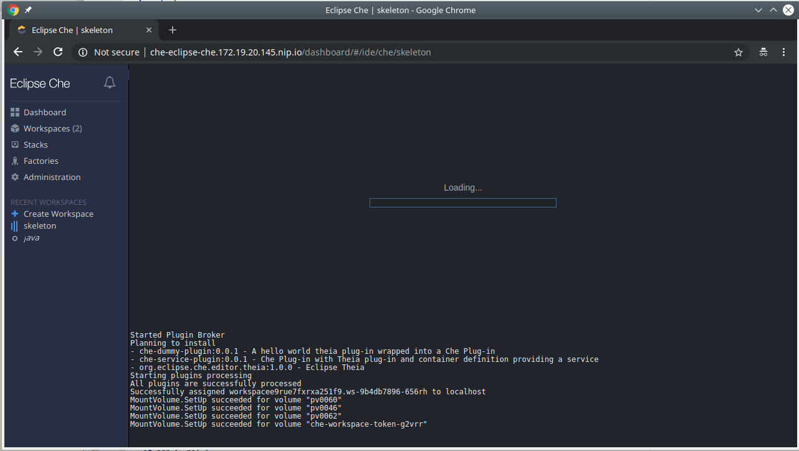Click the Dashboard grid icon

click(15, 112)
